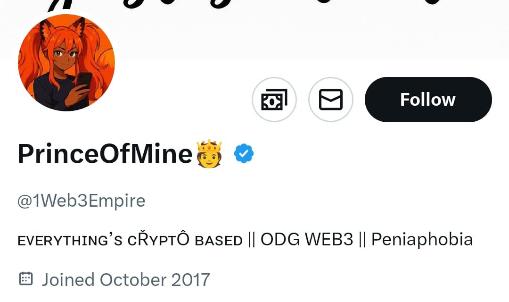Open the direct message envelope icon

coord(331,100)
